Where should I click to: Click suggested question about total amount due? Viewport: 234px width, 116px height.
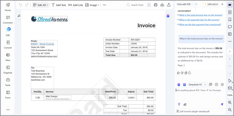(x=201, y=15)
